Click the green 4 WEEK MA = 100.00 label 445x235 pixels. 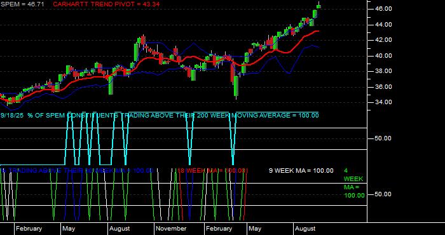[x=354, y=183]
